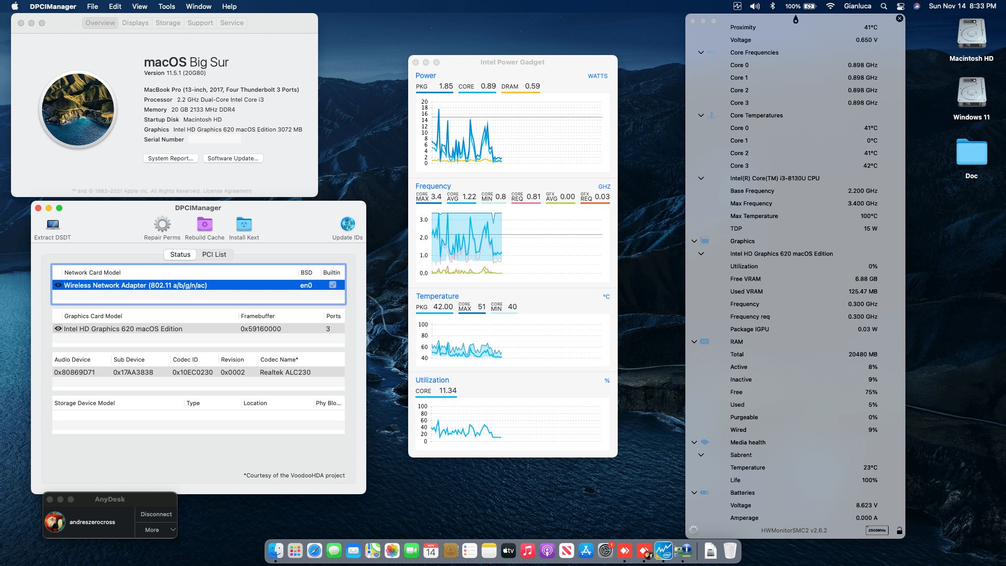
Task: Launch Safari from the Dock
Action: coord(314,551)
